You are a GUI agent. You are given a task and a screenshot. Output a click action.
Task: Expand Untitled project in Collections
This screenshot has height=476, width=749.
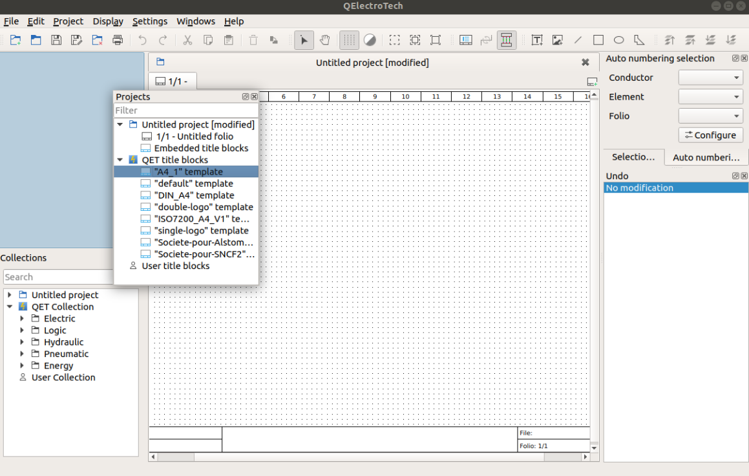pyautogui.click(x=10, y=295)
